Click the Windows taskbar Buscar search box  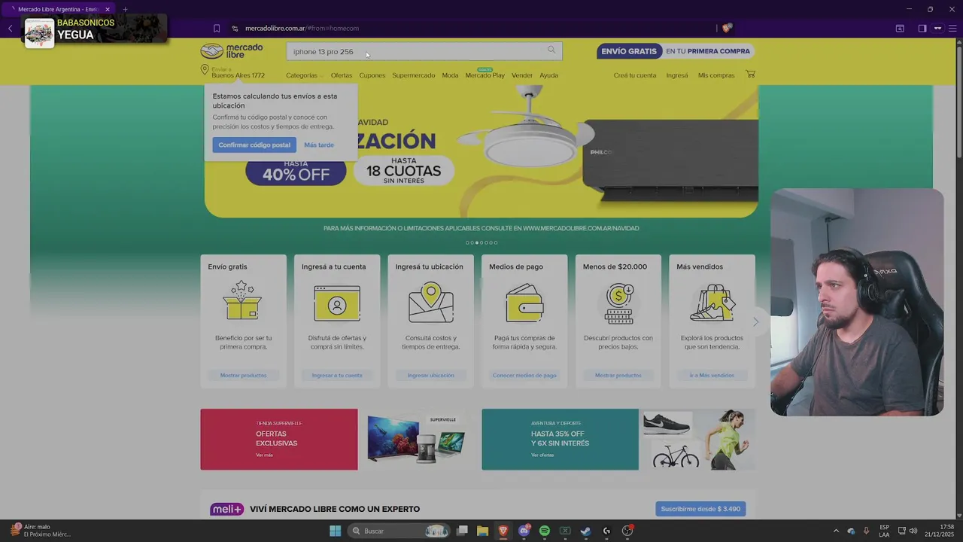point(399,531)
